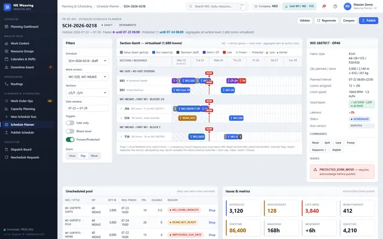The image size is (383, 239).
Task: Open the notifications bell icon
Action: click(x=324, y=7)
